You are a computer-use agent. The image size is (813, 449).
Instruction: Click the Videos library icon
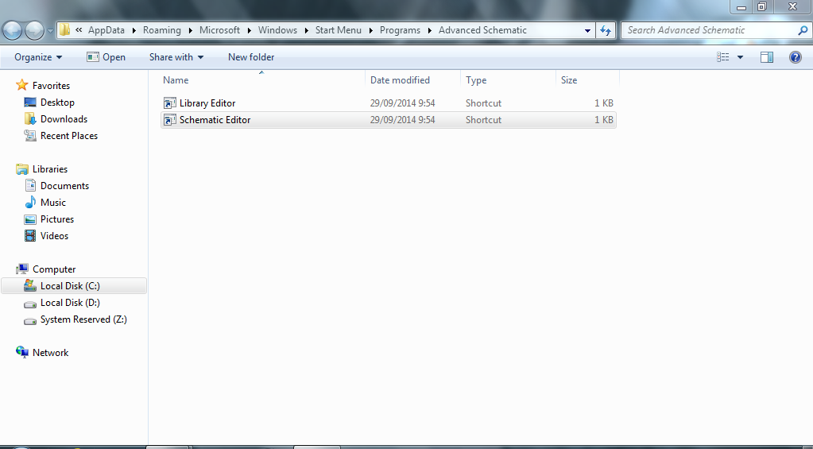click(30, 235)
